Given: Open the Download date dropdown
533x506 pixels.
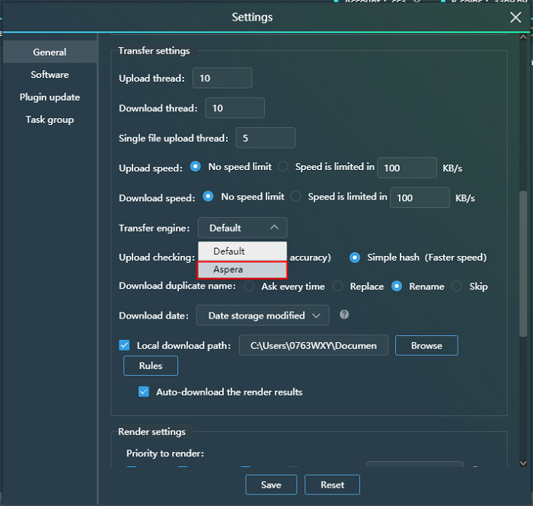Looking at the screenshot, I should (263, 315).
